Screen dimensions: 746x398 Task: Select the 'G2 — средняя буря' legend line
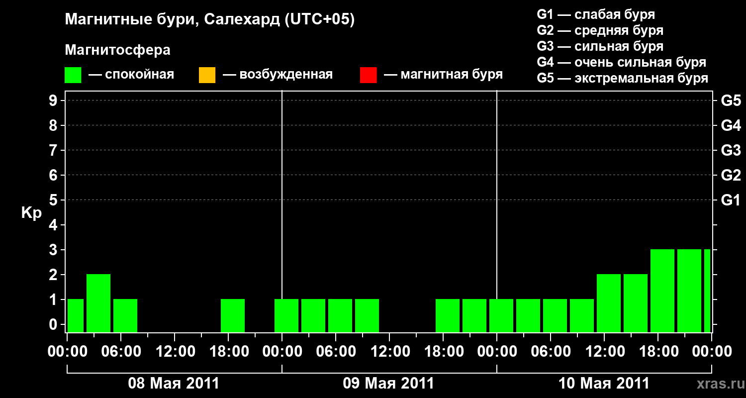coord(600,31)
